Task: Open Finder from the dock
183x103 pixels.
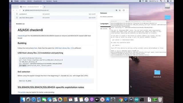Action: tap(23, 100)
